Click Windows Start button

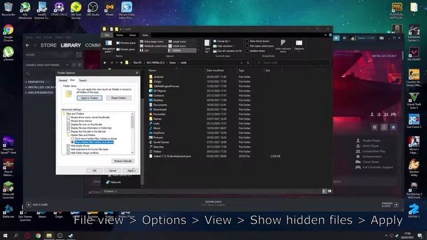5,235
